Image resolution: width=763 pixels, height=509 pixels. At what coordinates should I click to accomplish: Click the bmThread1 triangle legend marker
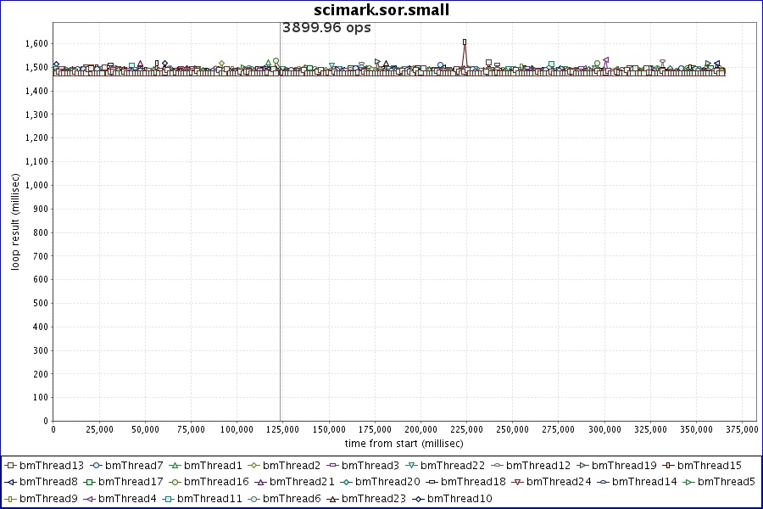coord(175,466)
